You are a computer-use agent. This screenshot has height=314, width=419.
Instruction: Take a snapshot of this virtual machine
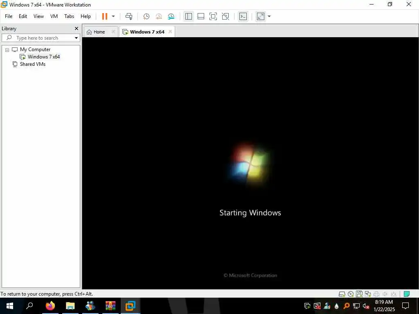[x=146, y=16]
